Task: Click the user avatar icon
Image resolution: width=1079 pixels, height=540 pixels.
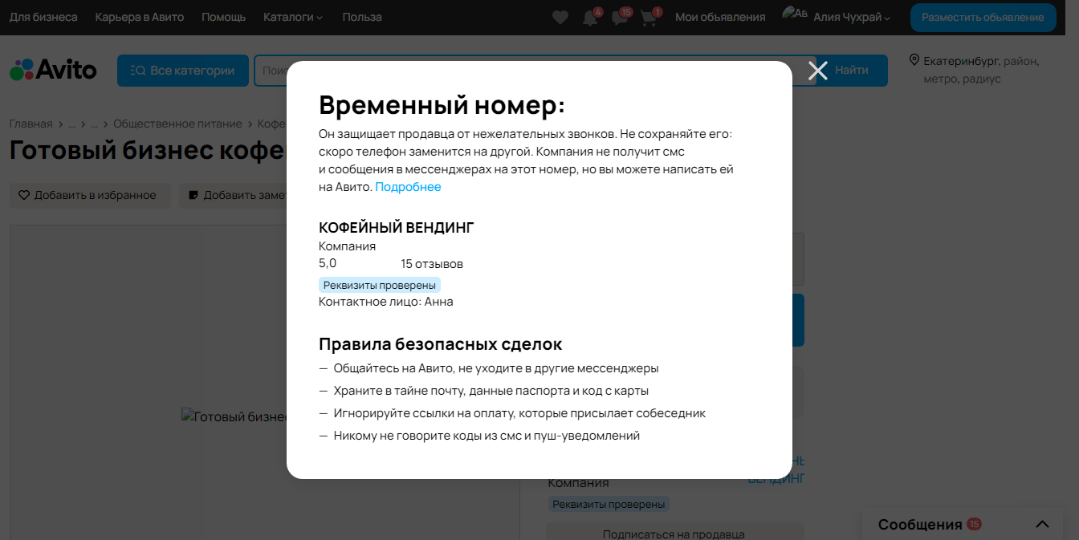Action: point(794,14)
